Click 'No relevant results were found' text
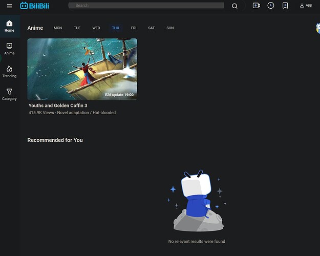The height and width of the screenshot is (256, 320). point(197,241)
